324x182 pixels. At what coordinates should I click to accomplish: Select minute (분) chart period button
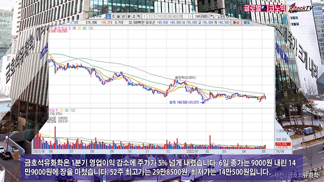coord(129,16)
